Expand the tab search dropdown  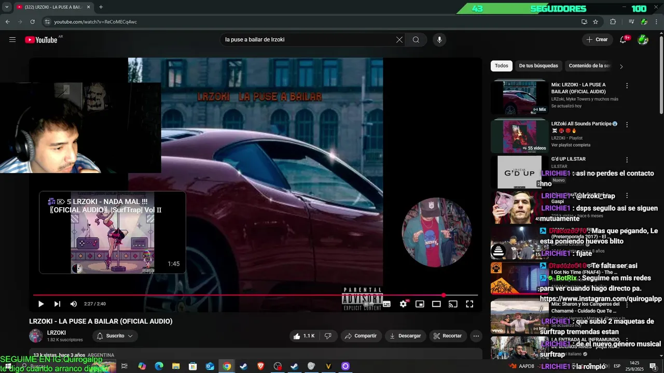point(7,7)
